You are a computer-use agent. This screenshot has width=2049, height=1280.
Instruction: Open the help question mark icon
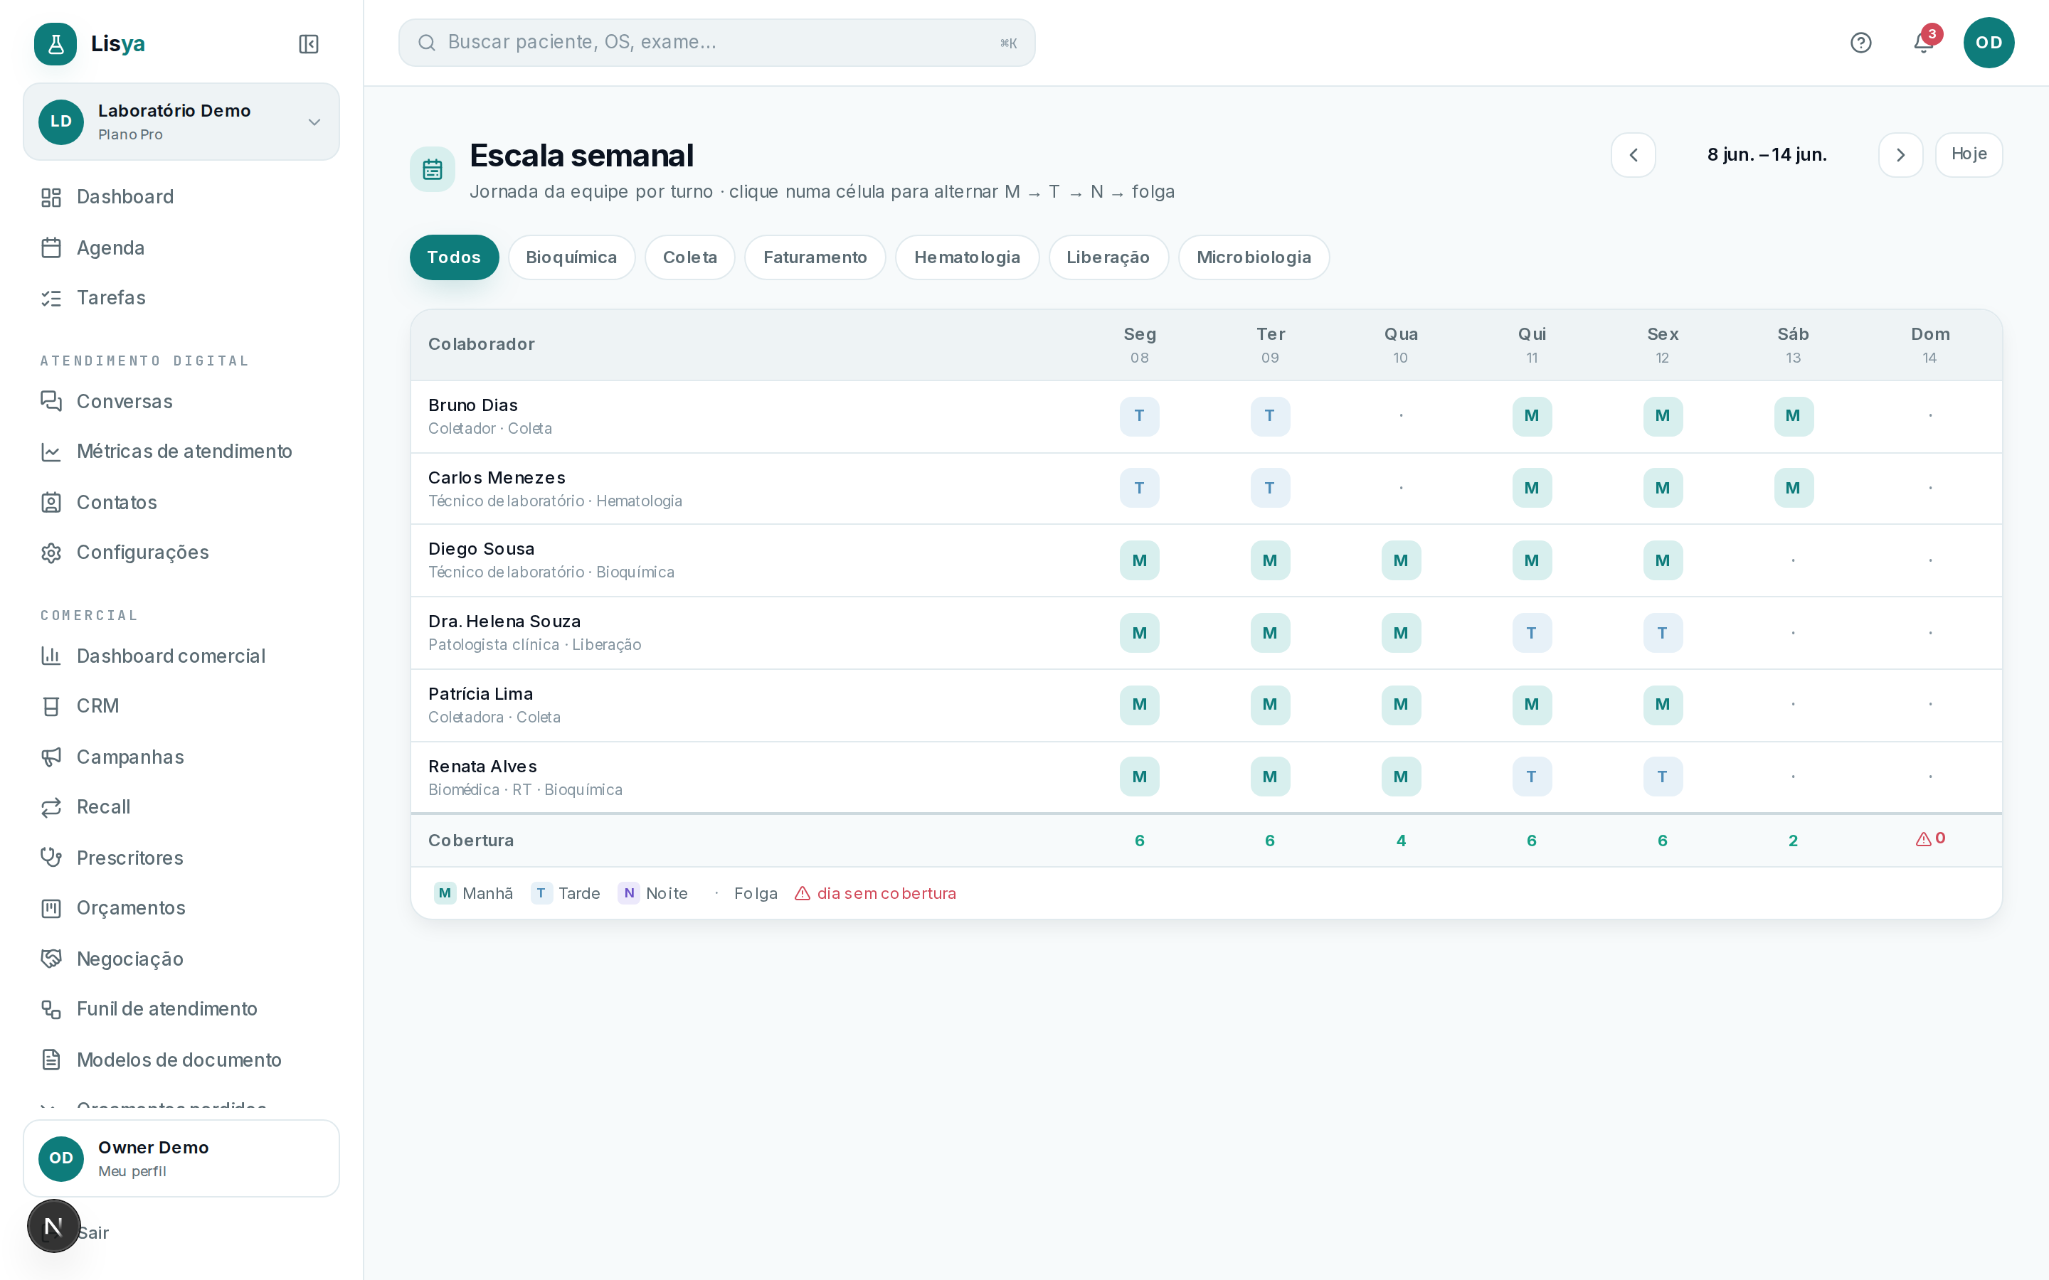(1860, 43)
